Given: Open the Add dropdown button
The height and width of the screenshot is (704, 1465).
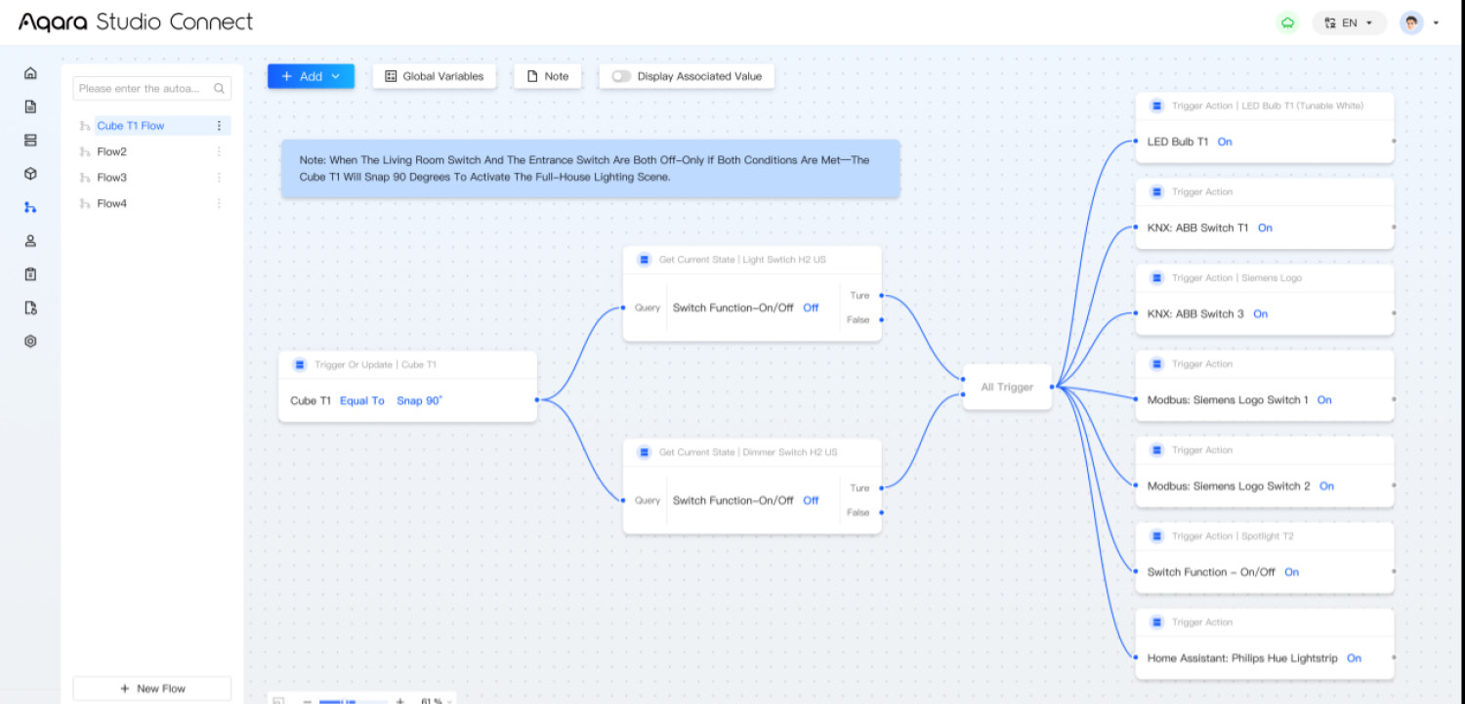Looking at the screenshot, I should pyautogui.click(x=311, y=76).
